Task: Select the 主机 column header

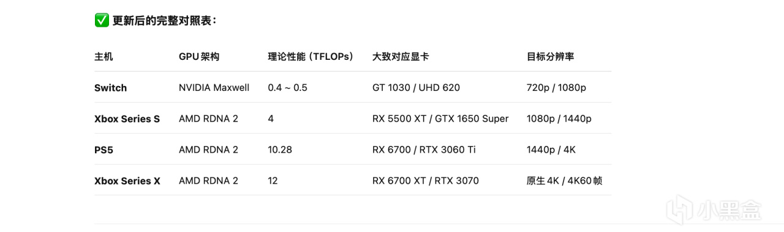Action: [x=104, y=57]
